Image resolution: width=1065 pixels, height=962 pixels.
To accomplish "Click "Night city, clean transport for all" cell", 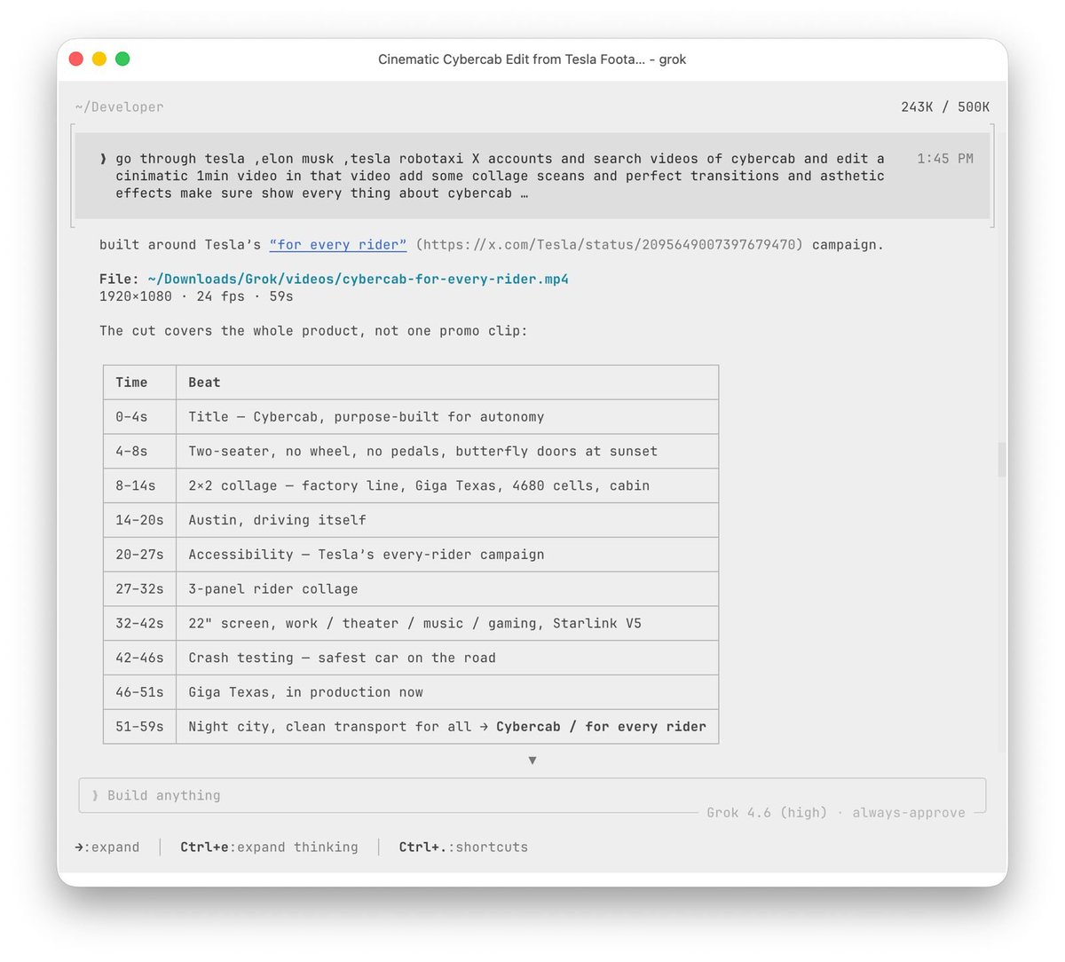I will click(447, 727).
